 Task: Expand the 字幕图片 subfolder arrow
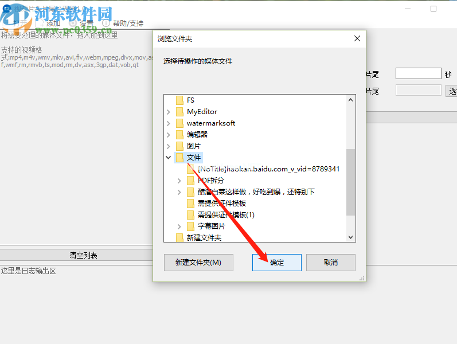tap(179, 226)
